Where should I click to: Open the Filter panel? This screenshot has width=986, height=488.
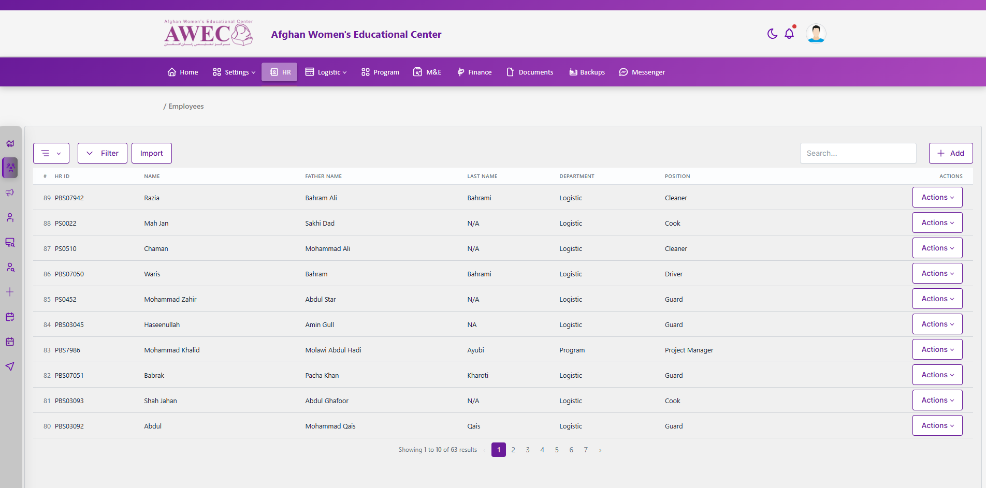pyautogui.click(x=102, y=153)
